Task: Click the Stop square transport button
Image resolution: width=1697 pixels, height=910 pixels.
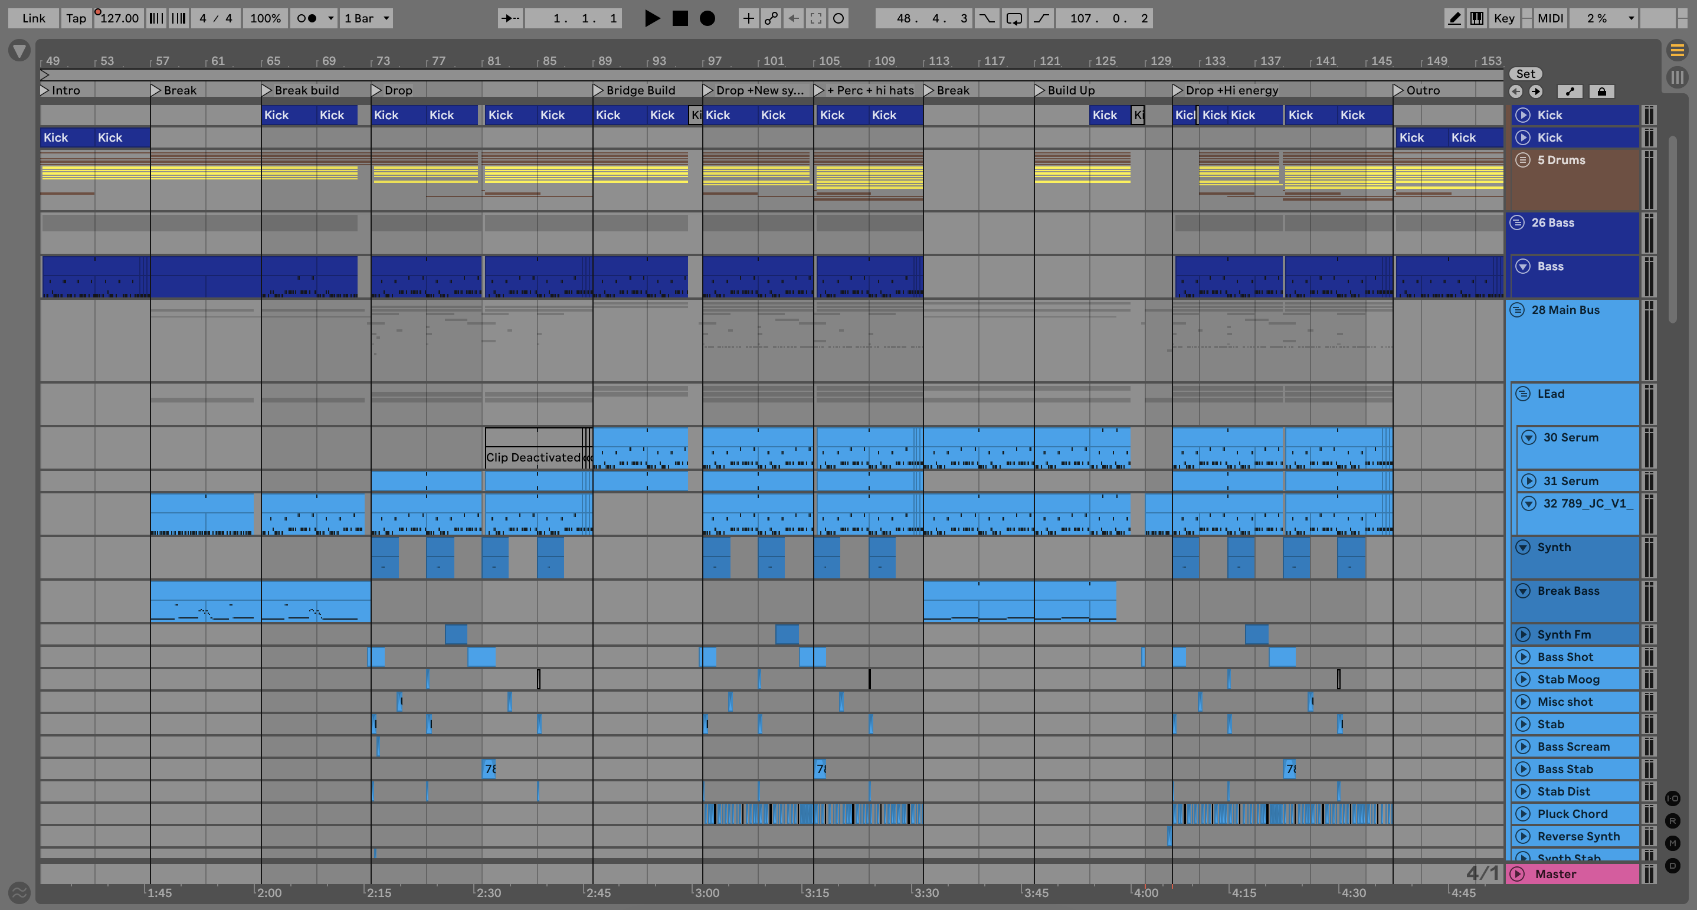Action: [680, 18]
